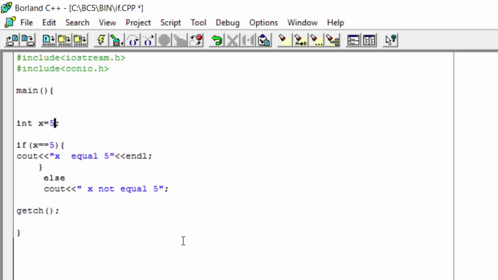Click the search again flashlight with dots
This screenshot has width=498, height=280.
(316, 40)
